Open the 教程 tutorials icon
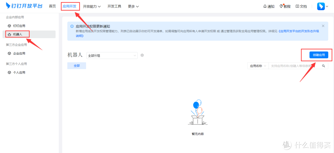The height and width of the screenshot is (153, 334). tap(285, 6)
